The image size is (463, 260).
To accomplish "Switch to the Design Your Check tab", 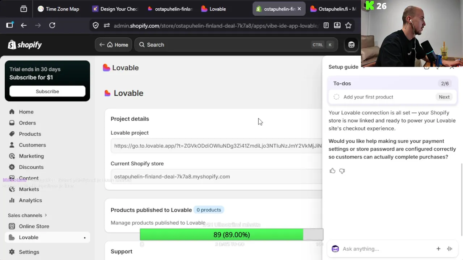I will click(115, 9).
